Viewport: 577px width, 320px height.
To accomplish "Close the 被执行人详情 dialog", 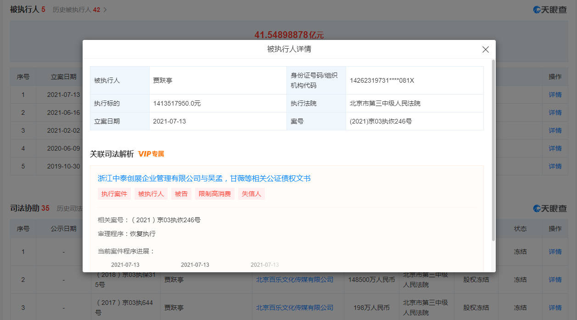I will coord(485,50).
